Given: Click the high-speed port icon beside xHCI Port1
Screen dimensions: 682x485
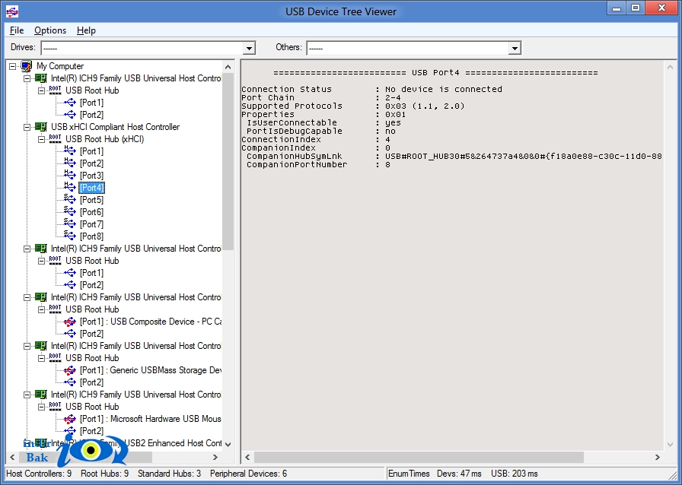Looking at the screenshot, I should point(69,151).
